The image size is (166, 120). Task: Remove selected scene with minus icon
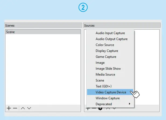tap(15, 108)
